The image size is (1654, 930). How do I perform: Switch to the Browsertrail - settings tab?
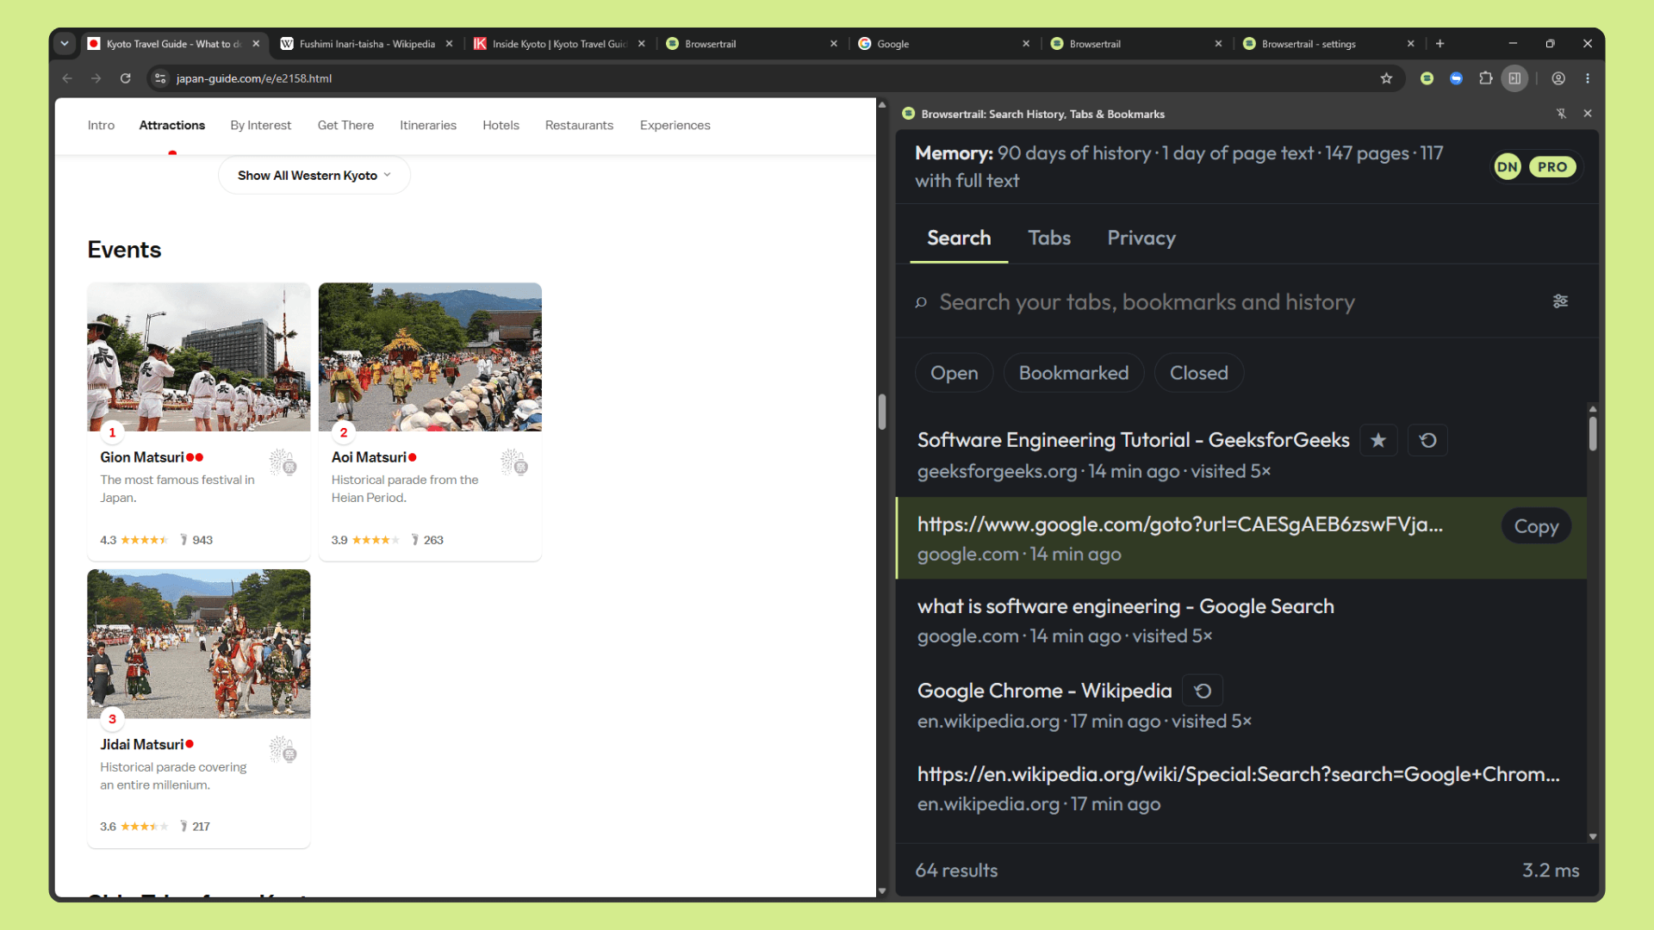pyautogui.click(x=1329, y=44)
